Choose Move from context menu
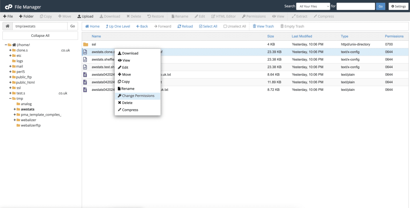The height and width of the screenshot is (208, 410). pyautogui.click(x=138, y=74)
